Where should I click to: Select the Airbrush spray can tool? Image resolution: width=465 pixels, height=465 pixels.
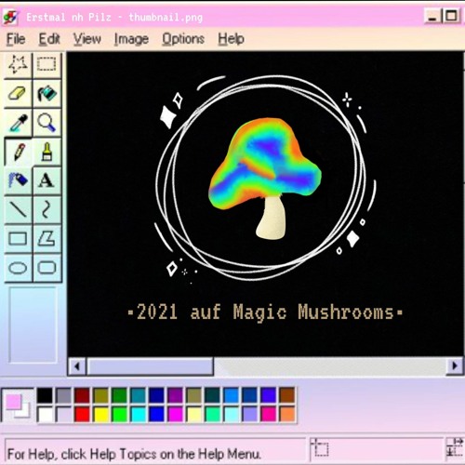coord(18,180)
